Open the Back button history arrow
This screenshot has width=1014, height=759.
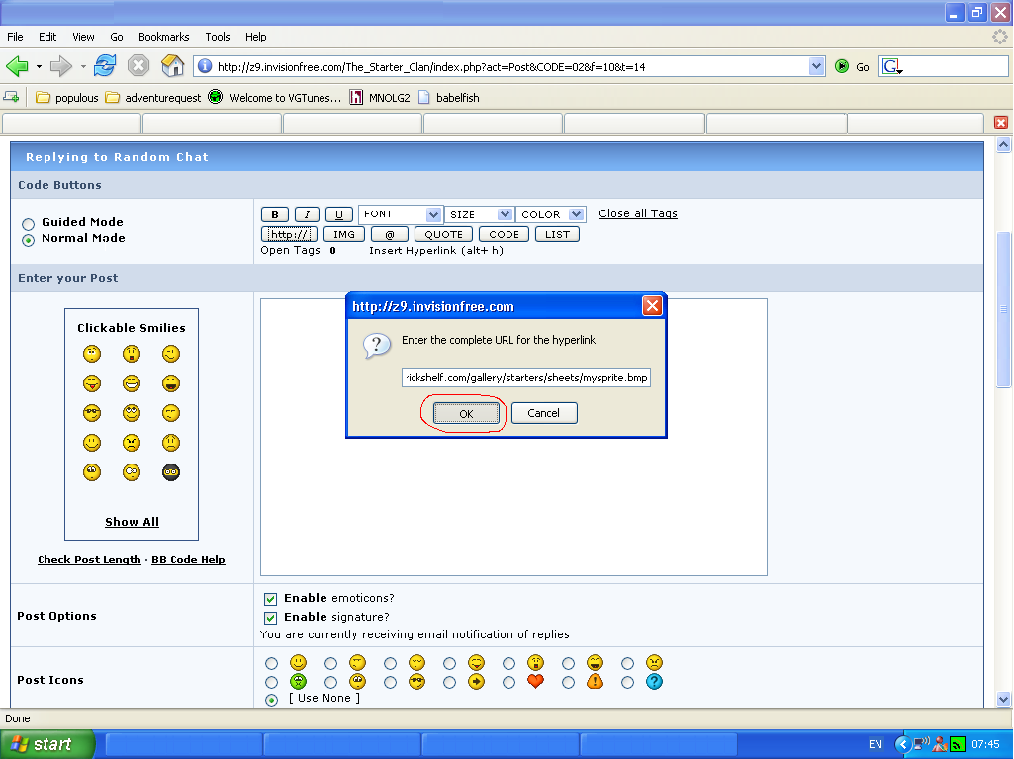pos(39,66)
